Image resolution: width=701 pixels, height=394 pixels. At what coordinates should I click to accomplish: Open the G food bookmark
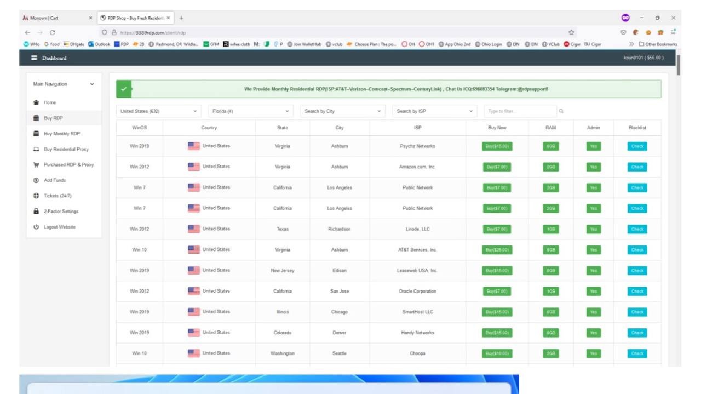(51, 44)
